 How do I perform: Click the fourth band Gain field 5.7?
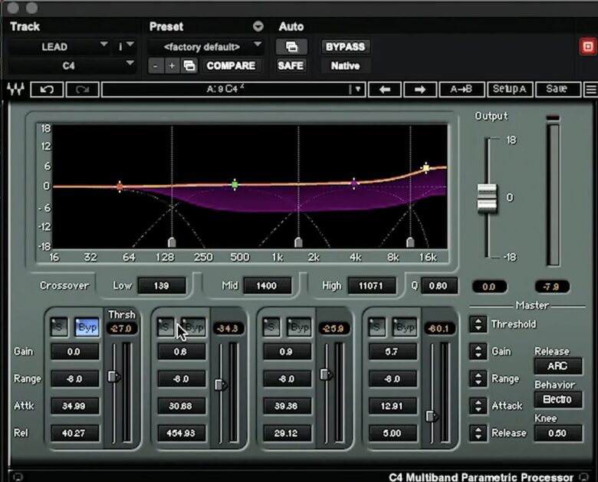[393, 352]
